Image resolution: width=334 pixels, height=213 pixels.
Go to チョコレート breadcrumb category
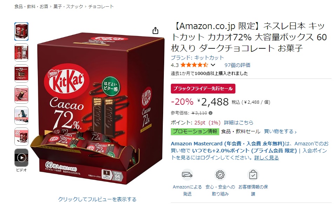(x=101, y=7)
